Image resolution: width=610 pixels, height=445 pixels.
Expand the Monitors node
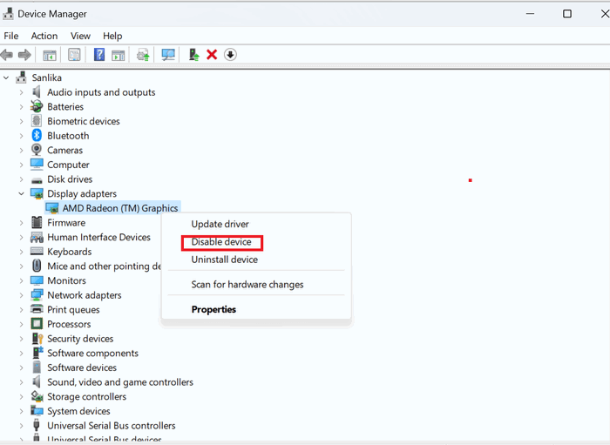tap(22, 280)
